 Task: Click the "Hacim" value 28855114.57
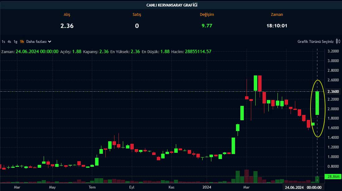(x=198, y=52)
